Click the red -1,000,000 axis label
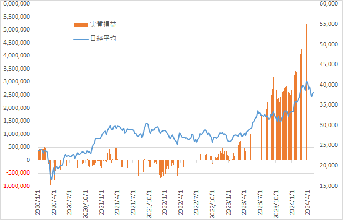Screen dimensions: 343x220 [16, 186]
